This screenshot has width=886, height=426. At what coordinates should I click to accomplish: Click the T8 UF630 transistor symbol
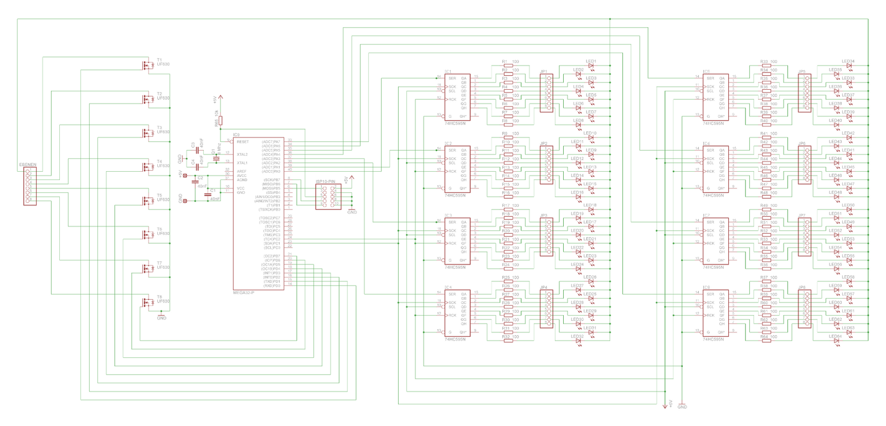(x=148, y=302)
